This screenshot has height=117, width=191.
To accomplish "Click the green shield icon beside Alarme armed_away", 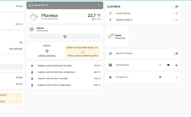I will coord(32,29).
